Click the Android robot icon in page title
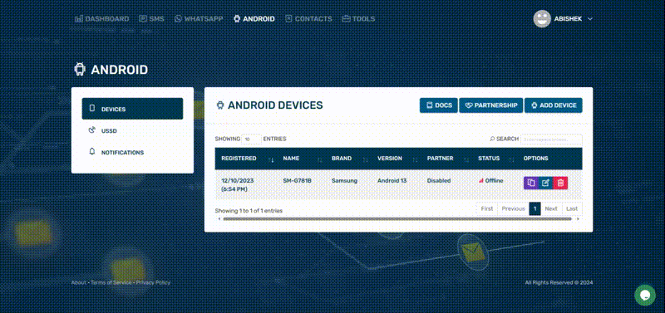The height and width of the screenshot is (313, 665). pyautogui.click(x=80, y=70)
